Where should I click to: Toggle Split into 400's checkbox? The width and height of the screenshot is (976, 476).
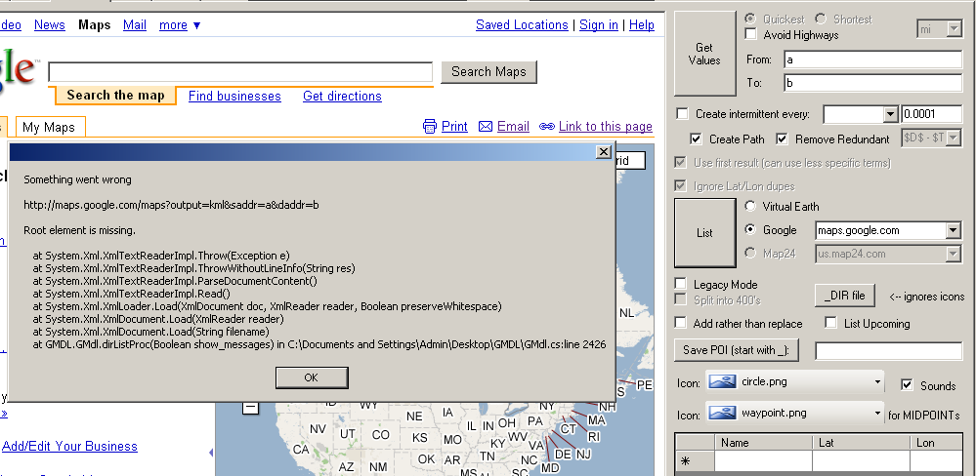click(680, 299)
